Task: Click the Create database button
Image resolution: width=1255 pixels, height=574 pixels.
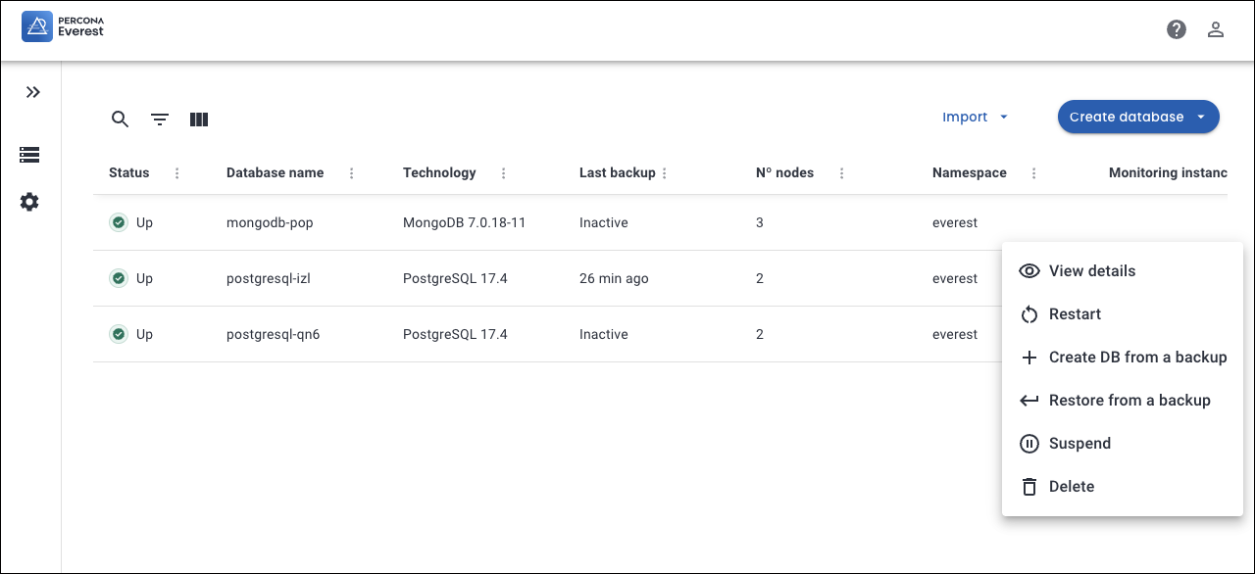Action: [x=1127, y=117]
